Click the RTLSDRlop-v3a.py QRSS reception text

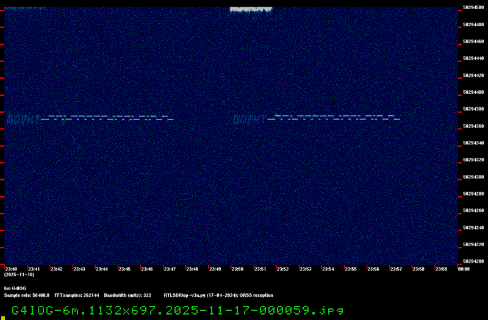[218, 295]
